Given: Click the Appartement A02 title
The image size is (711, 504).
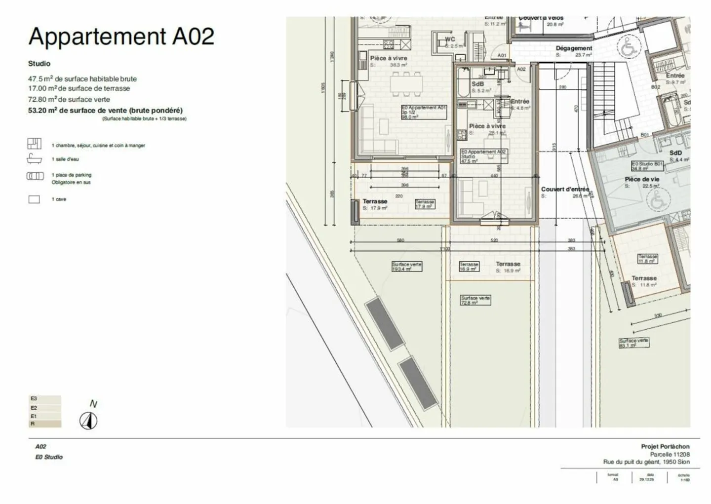Looking at the screenshot, I should [121, 37].
